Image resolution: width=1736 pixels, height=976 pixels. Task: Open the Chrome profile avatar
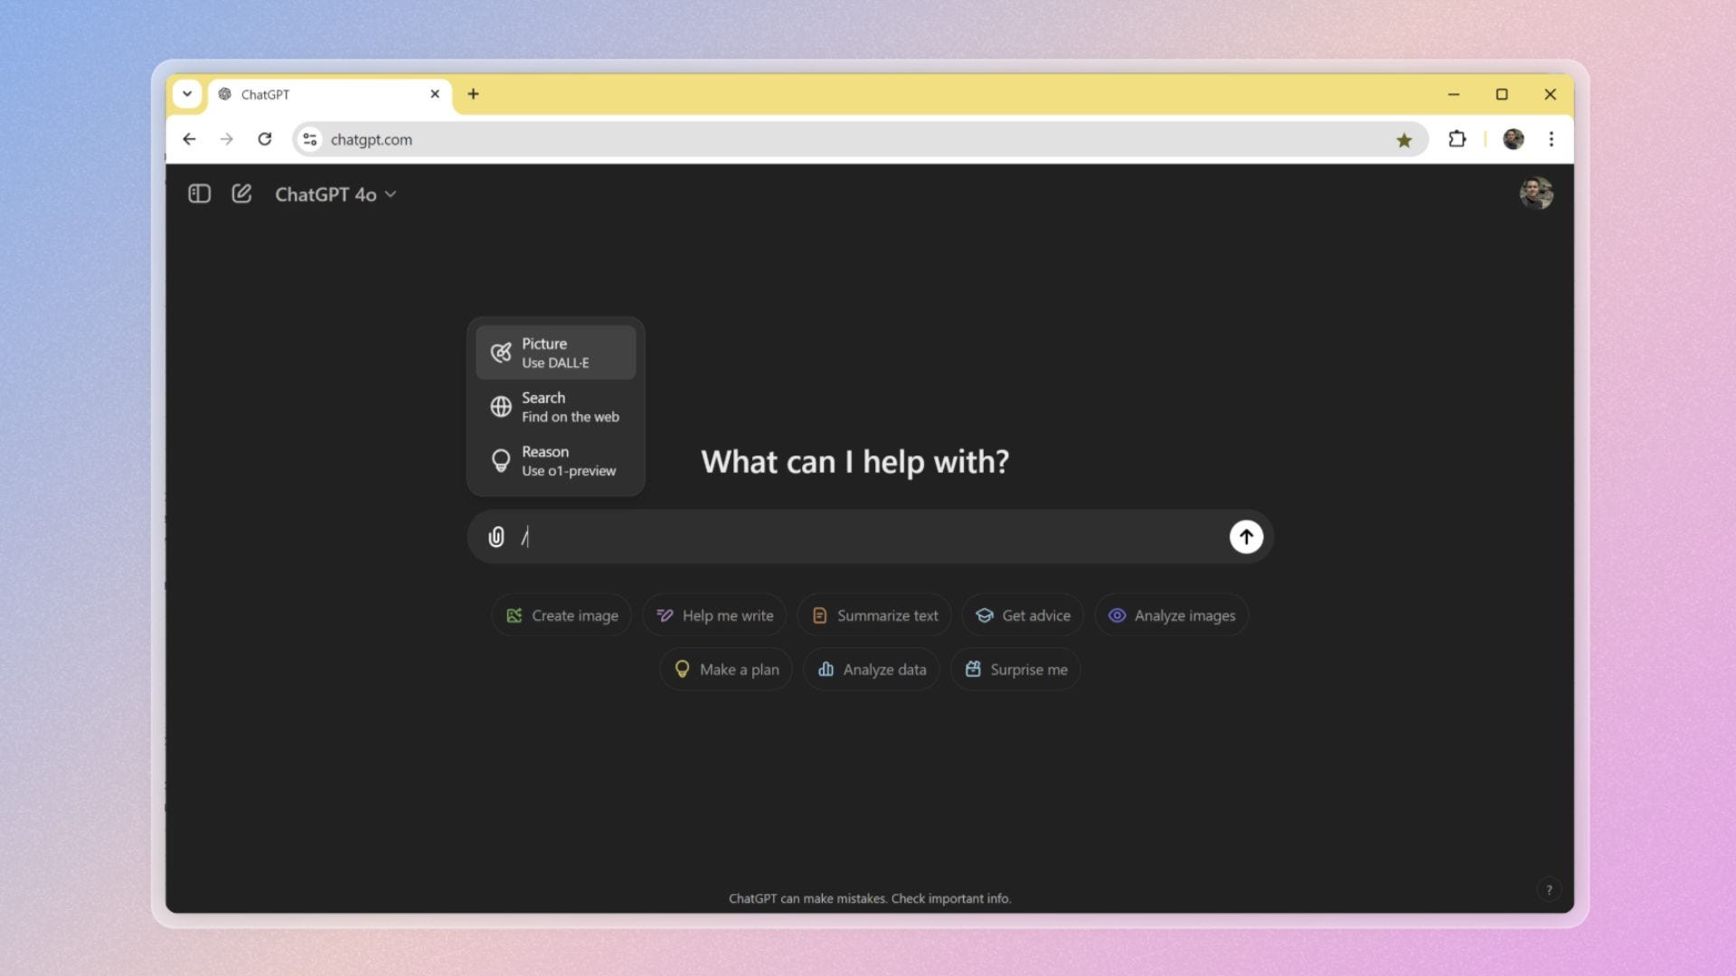(x=1514, y=139)
